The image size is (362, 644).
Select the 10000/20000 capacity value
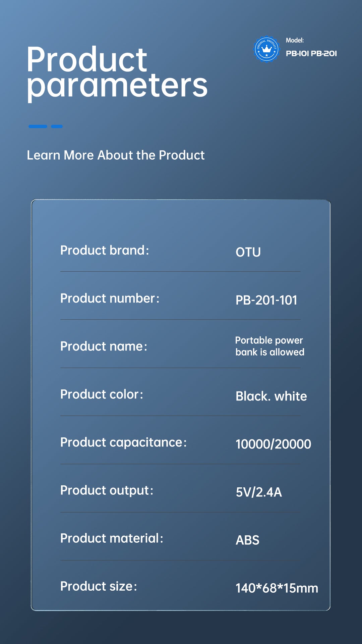pos(273,444)
